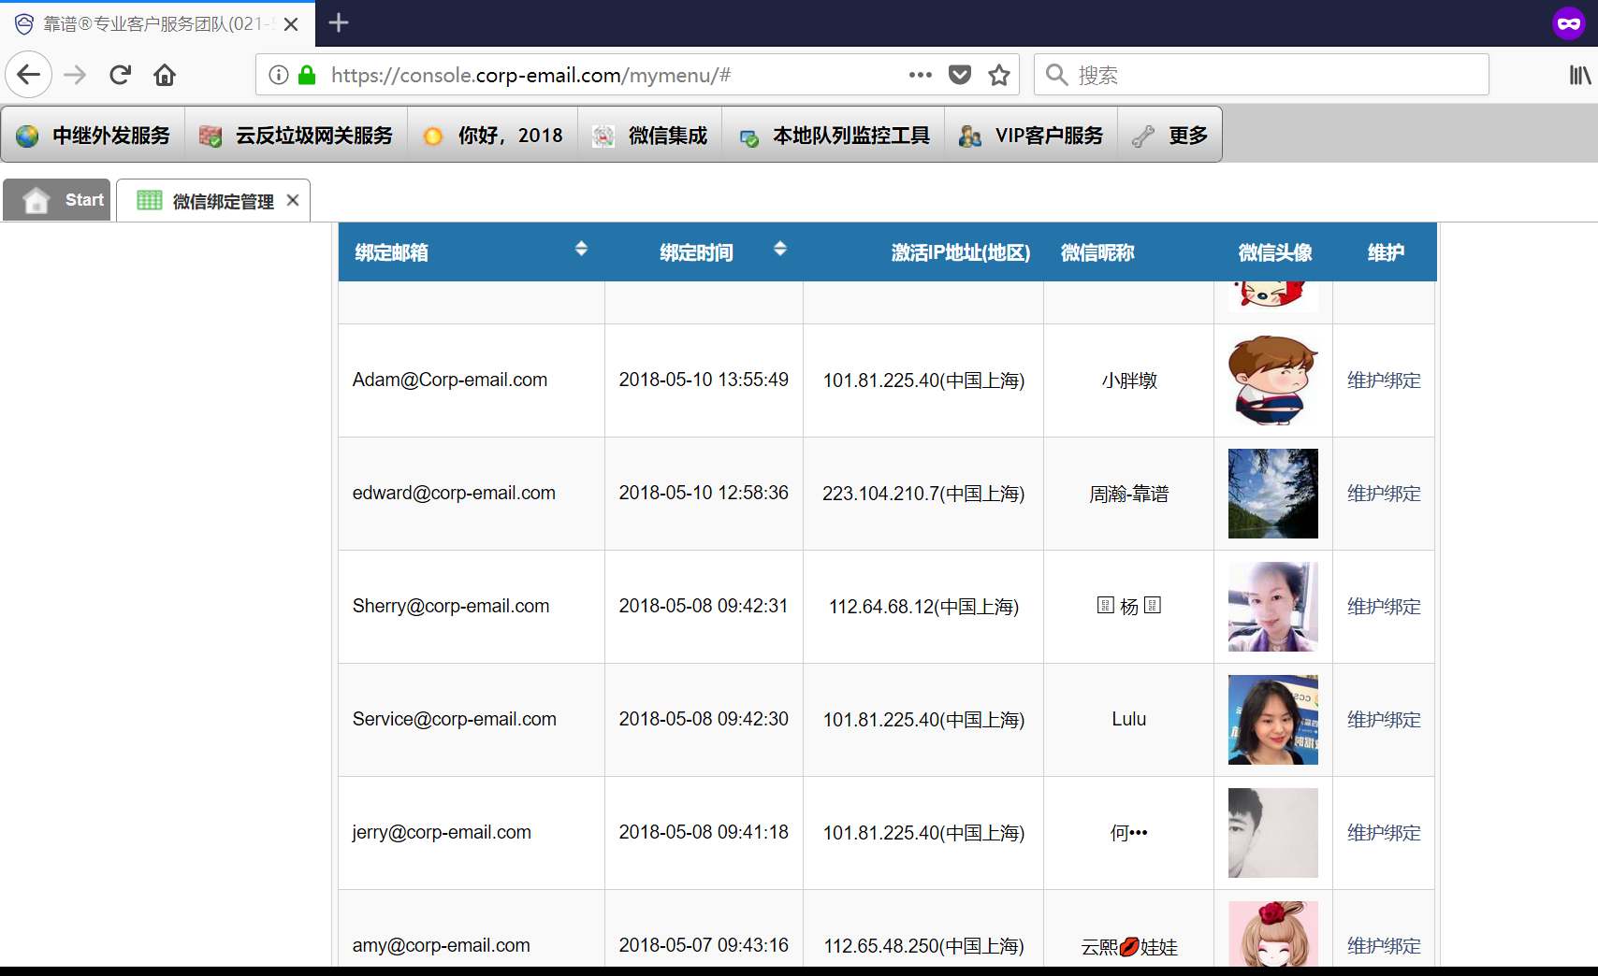Save page to Pocket icon

[960, 75]
